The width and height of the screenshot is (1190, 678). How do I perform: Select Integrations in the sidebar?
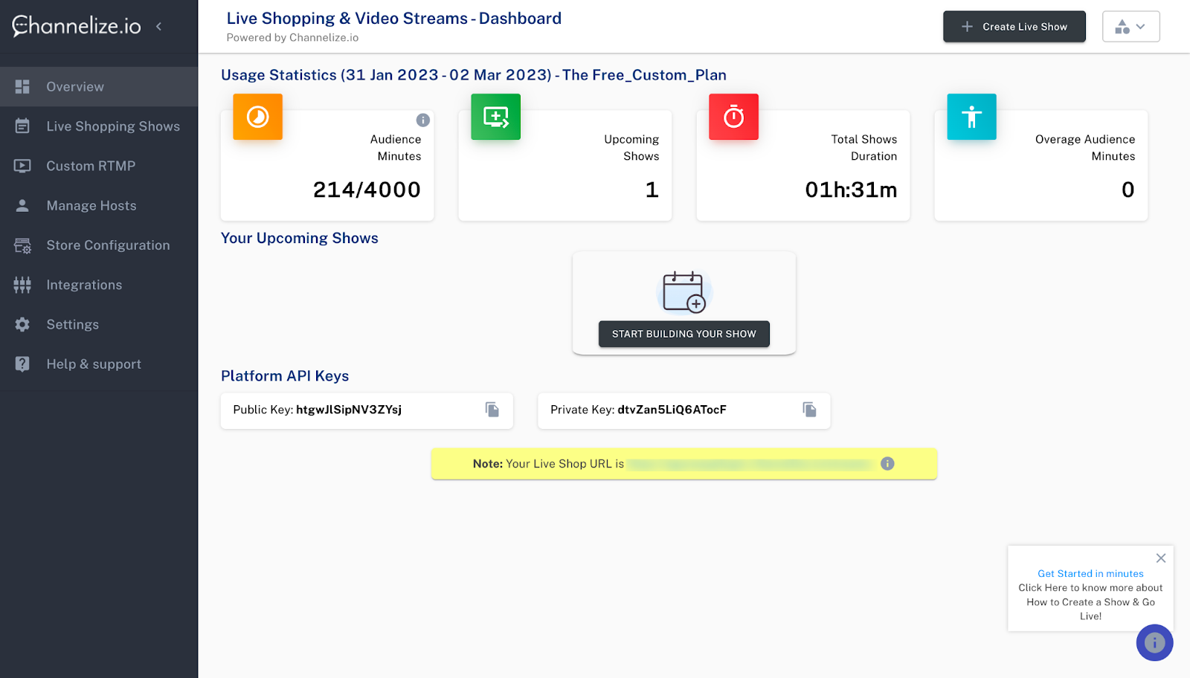click(x=99, y=285)
